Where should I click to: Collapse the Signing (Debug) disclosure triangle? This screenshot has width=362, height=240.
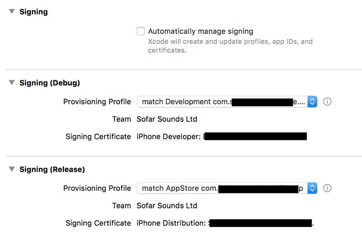(11, 83)
